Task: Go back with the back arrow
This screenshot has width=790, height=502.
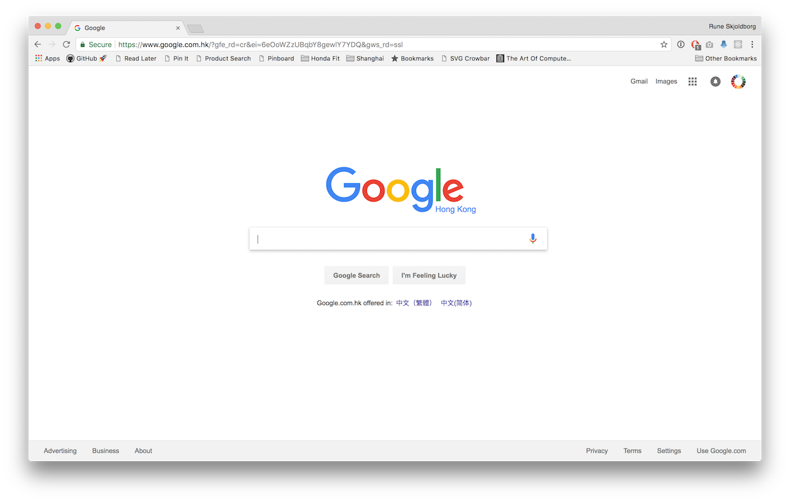Action: (38, 45)
